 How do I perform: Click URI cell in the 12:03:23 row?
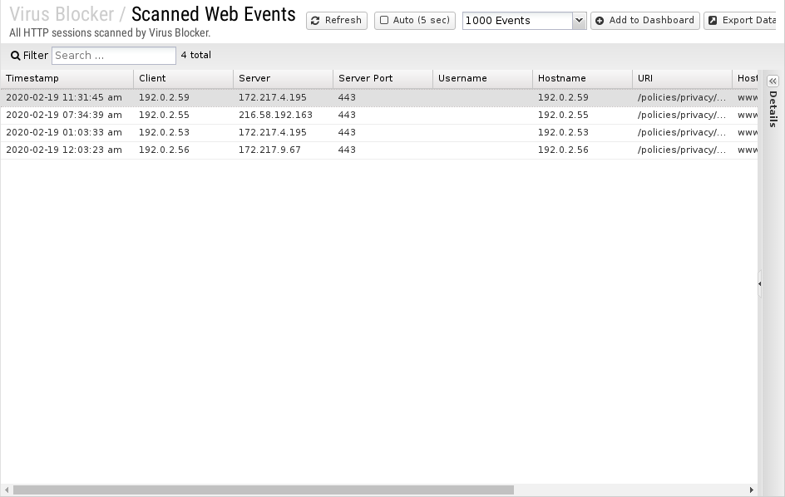coord(681,150)
